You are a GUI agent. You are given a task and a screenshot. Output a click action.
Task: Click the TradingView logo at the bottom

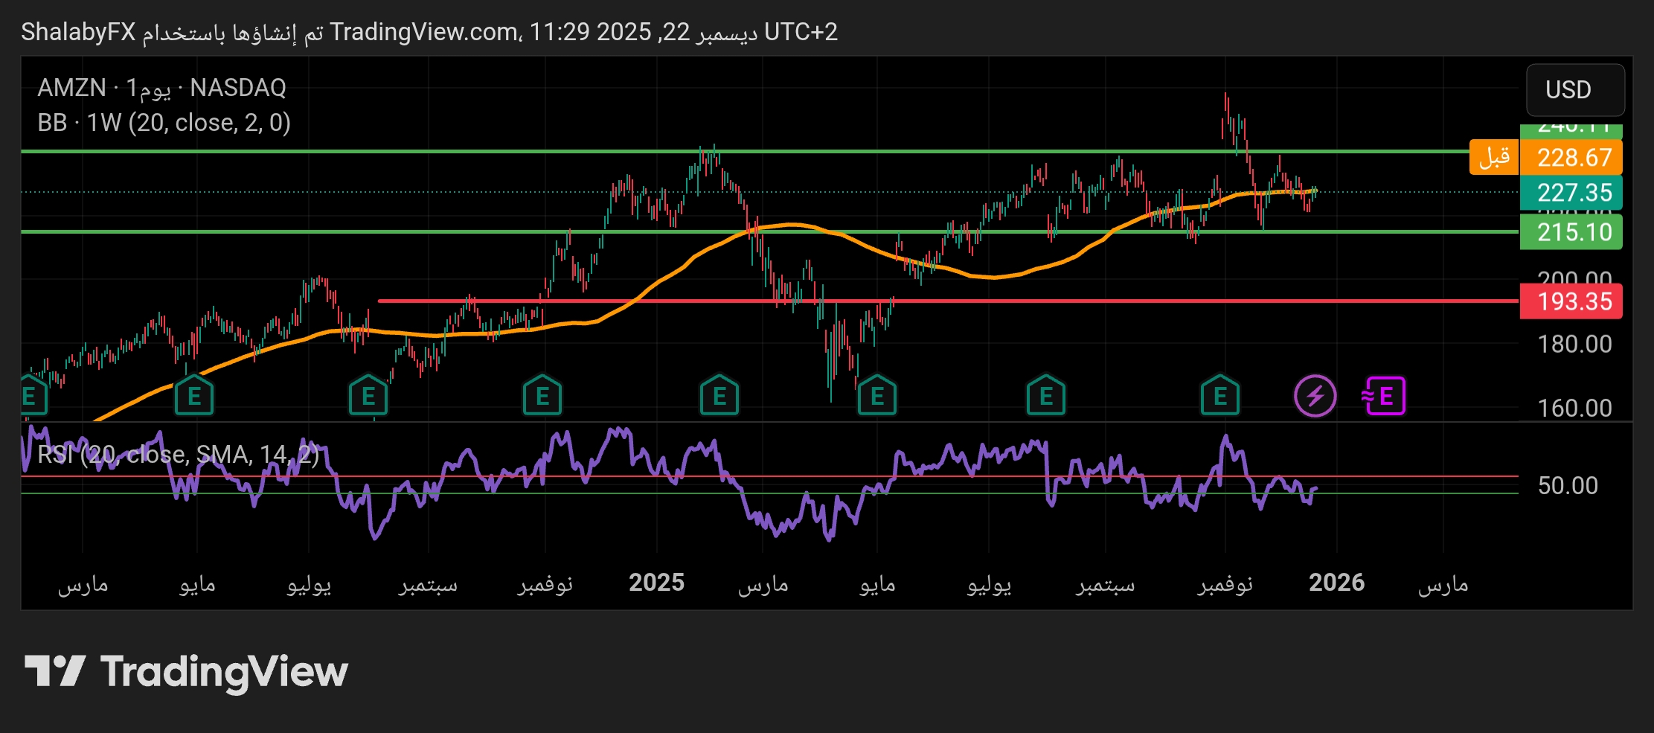click(186, 672)
